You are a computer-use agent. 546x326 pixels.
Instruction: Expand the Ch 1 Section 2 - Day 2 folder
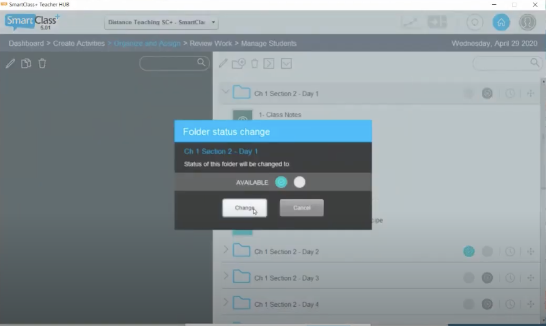pos(226,249)
